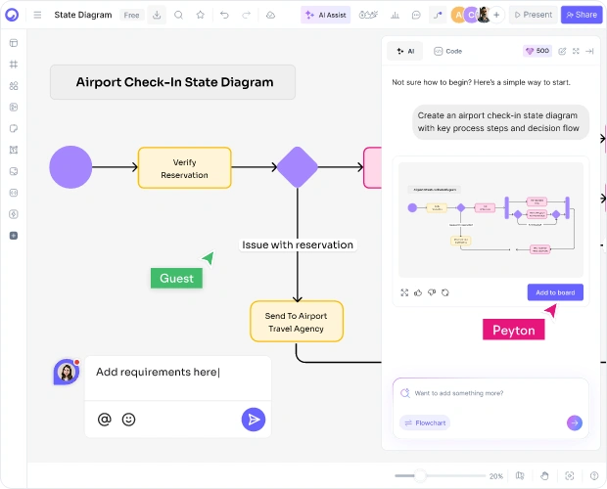Click the app logo icon
The width and height of the screenshot is (607, 489).
(x=12, y=15)
